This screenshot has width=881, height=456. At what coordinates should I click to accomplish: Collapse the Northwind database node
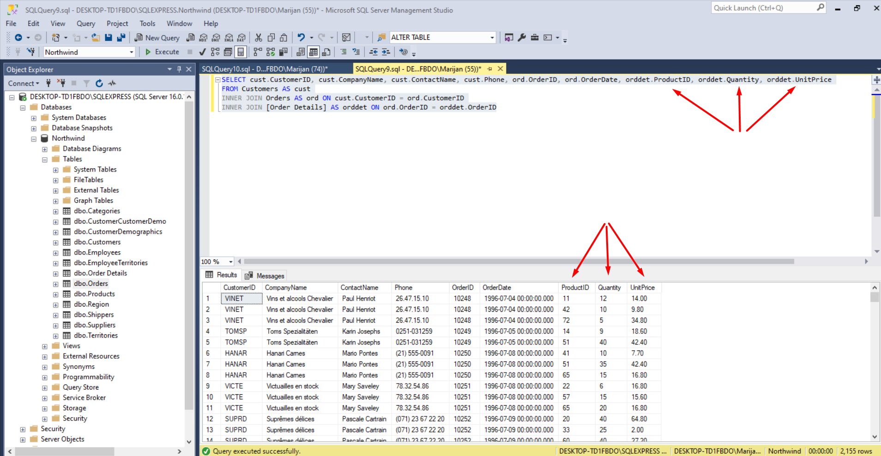pos(34,139)
